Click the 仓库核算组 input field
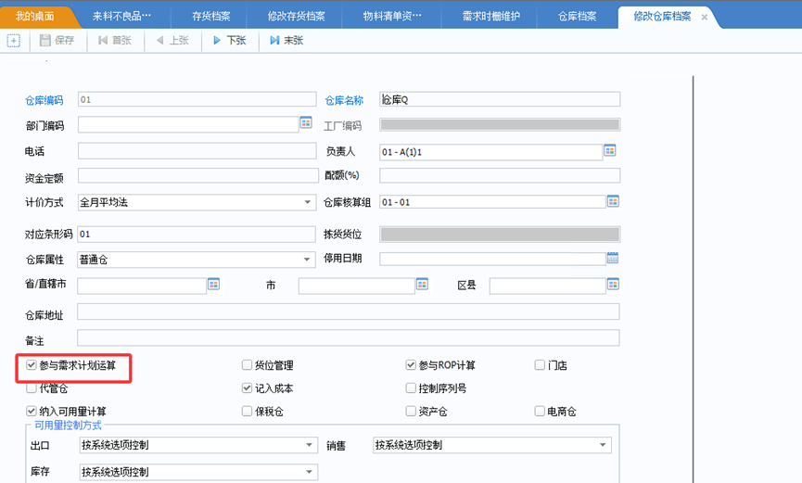The image size is (802, 483). coord(492,201)
